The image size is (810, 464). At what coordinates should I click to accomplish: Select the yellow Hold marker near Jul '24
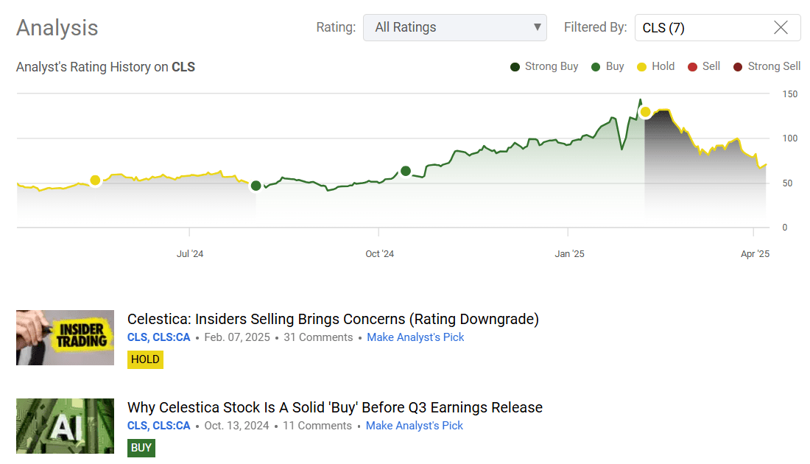[96, 180]
